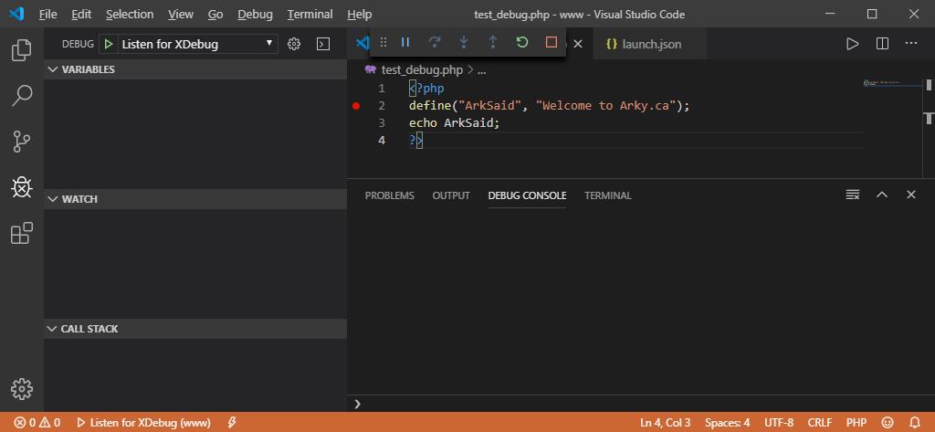Open the File menu

[47, 14]
